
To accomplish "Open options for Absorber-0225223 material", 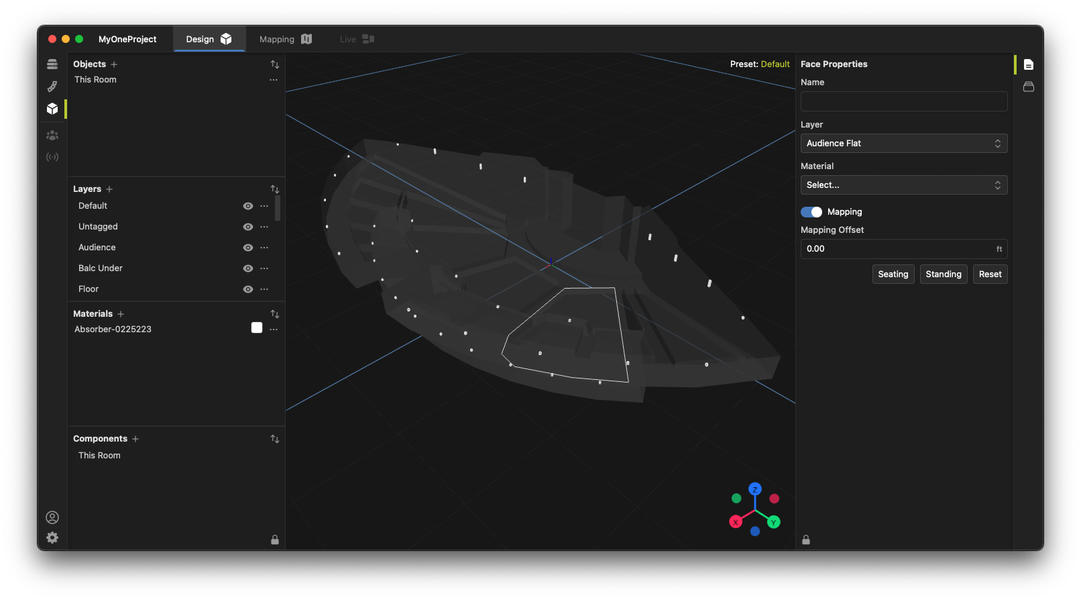I will [274, 330].
